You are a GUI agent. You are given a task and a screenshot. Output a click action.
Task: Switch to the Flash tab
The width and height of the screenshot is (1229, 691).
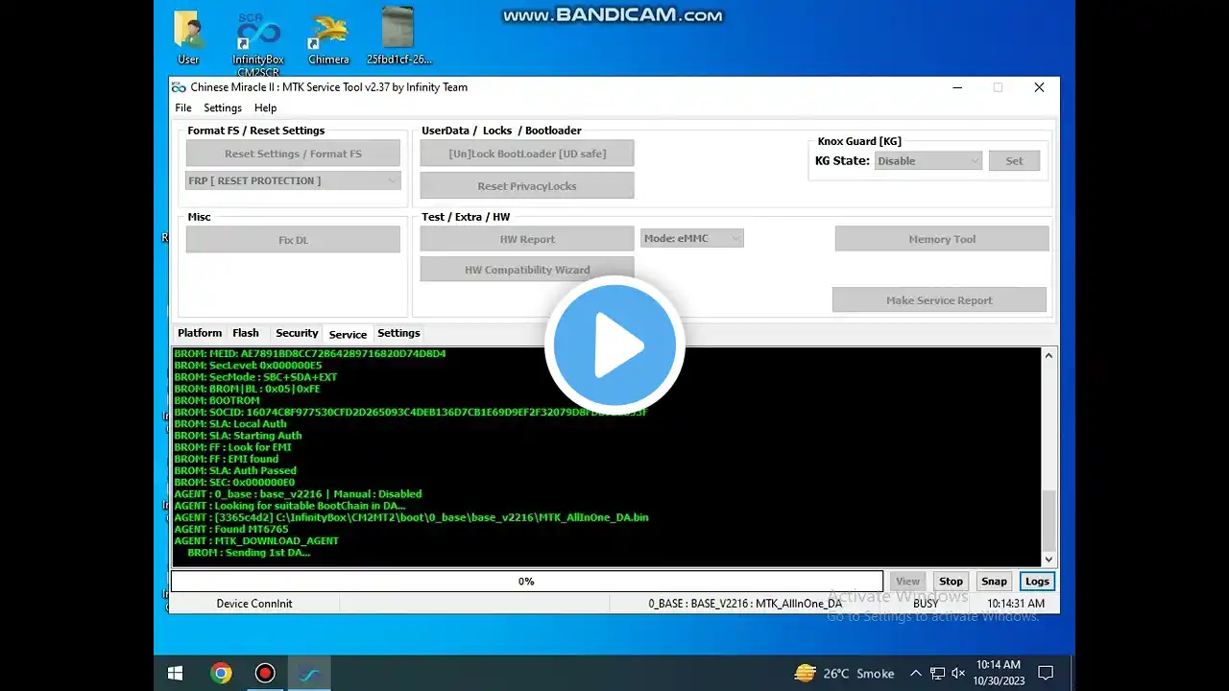pos(246,333)
